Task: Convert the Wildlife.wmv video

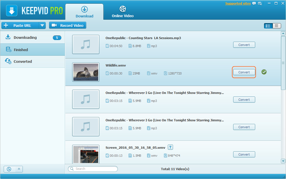Action: coord(244,72)
